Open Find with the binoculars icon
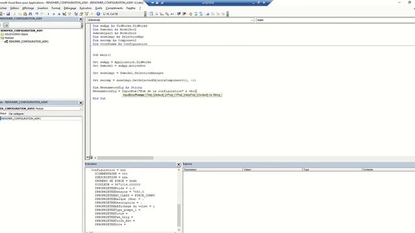Viewport: 415px width, 233px height. tap(30, 14)
